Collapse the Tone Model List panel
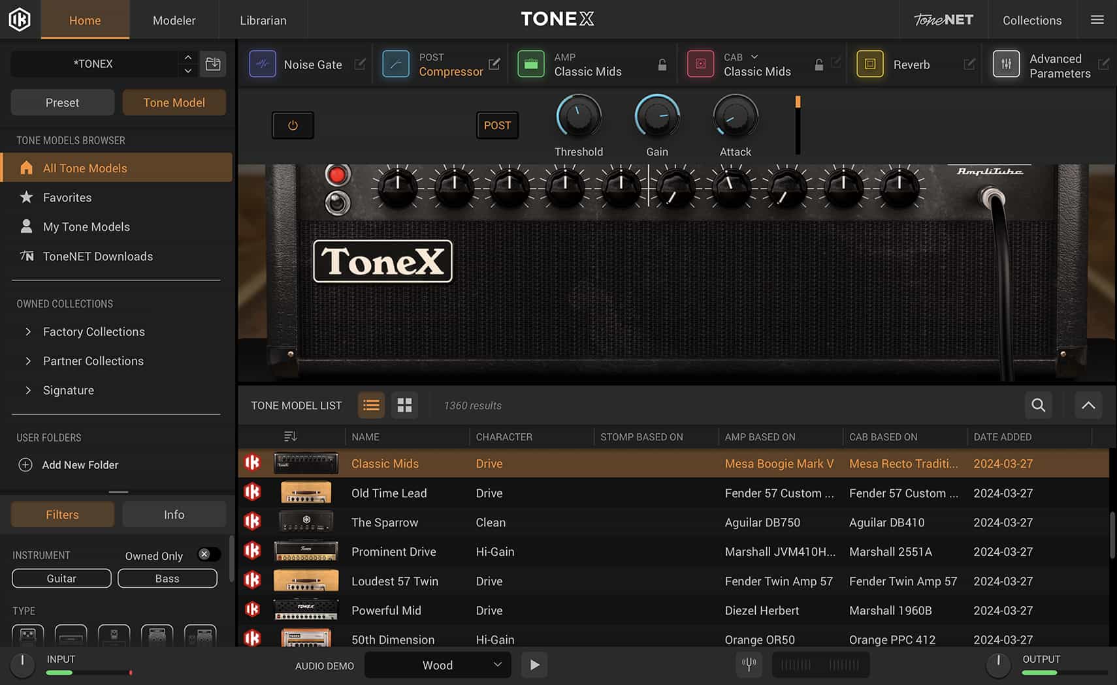This screenshot has width=1117, height=685. click(1088, 405)
